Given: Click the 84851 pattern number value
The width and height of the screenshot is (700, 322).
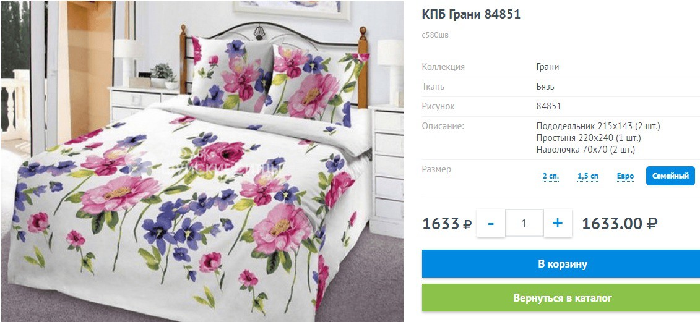Looking at the screenshot, I should pos(548,106).
